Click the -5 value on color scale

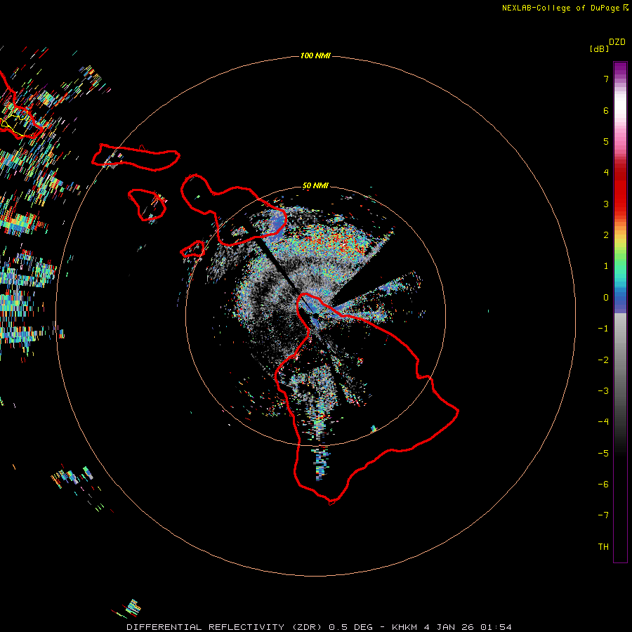(x=603, y=454)
